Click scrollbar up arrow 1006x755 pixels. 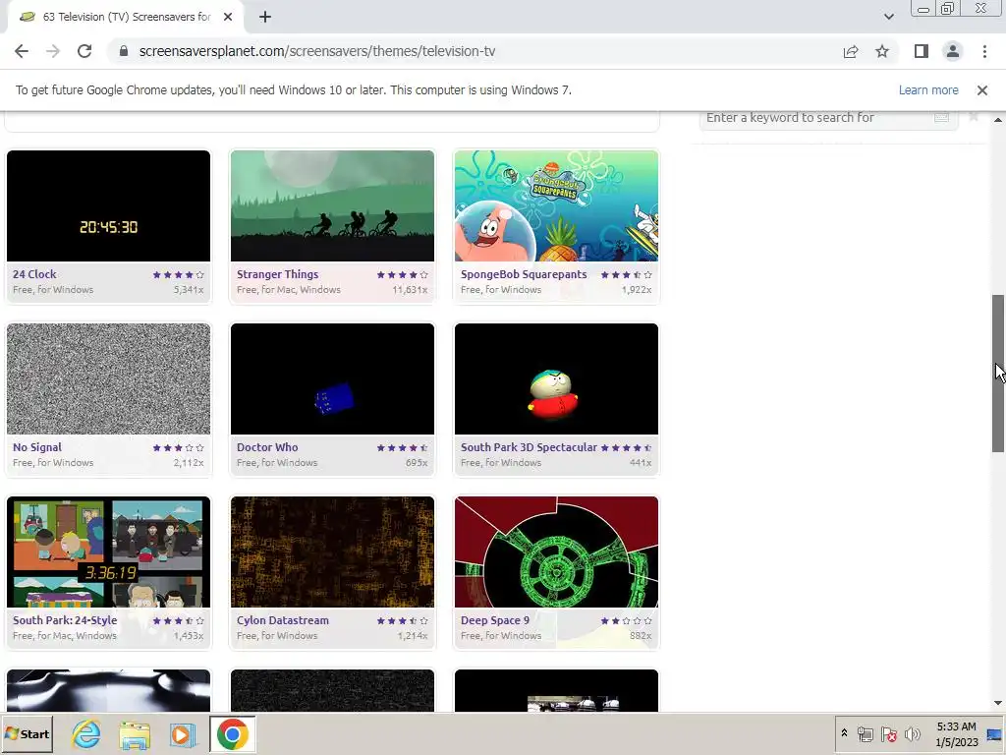998,120
